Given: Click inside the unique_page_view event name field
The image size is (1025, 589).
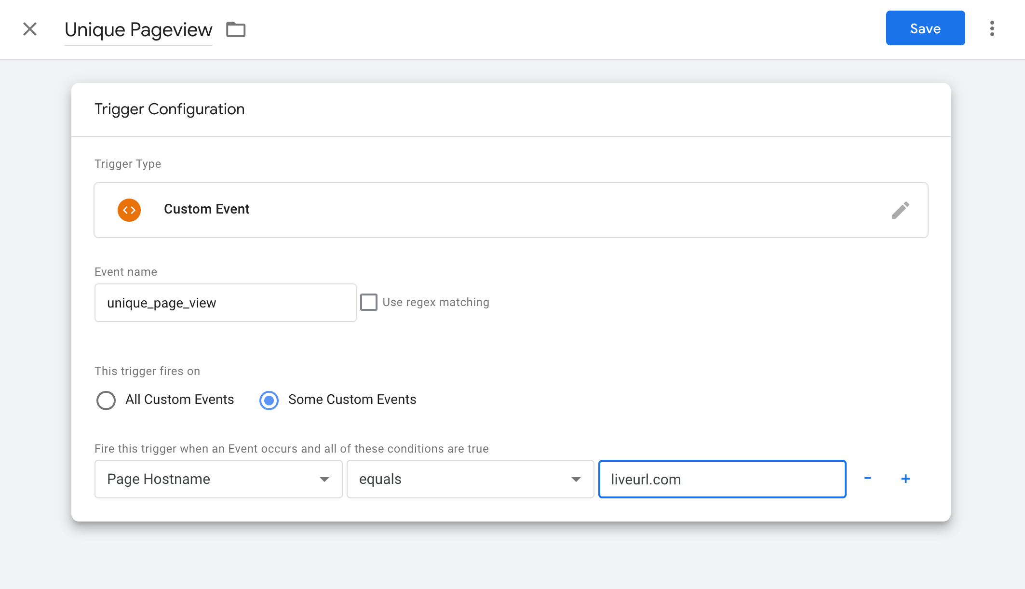Looking at the screenshot, I should [225, 303].
